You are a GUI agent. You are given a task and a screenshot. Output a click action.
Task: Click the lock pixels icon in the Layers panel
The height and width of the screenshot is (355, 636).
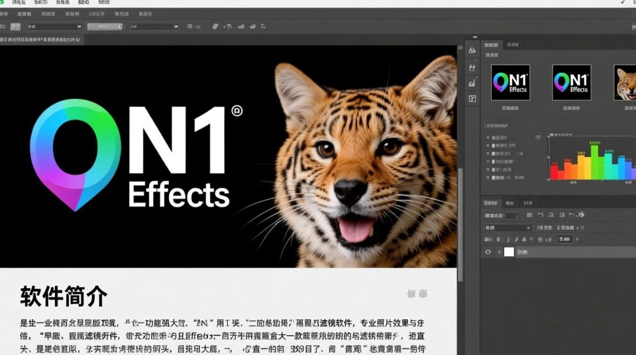coord(509,239)
